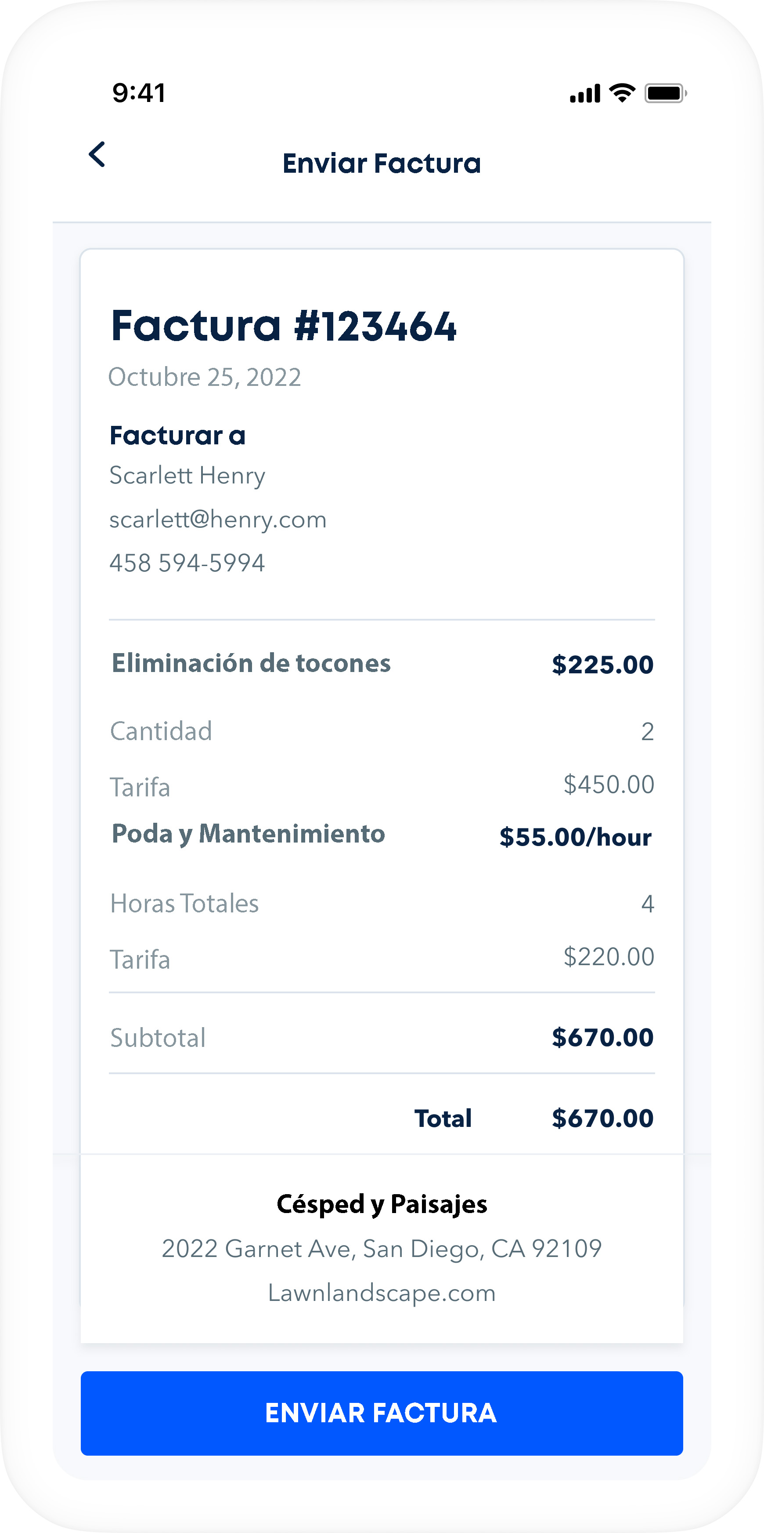Tap the Octubre 25, 2022 date
Screen dimensions: 764x1533
[205, 377]
